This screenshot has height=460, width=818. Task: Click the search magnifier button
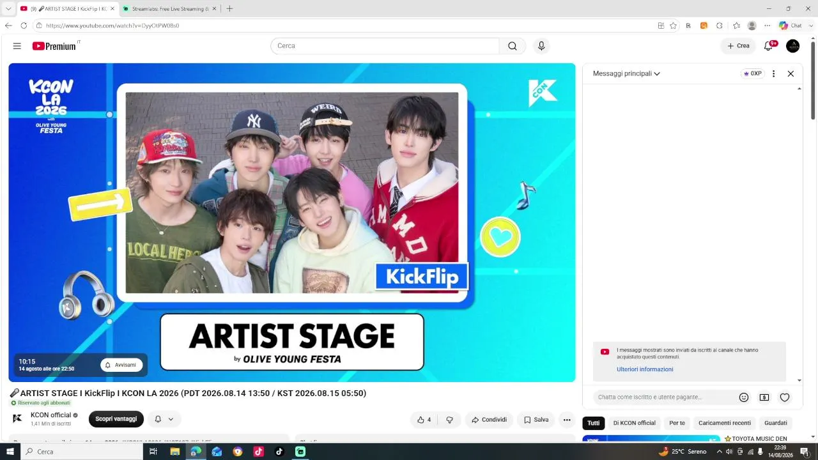[x=513, y=46]
